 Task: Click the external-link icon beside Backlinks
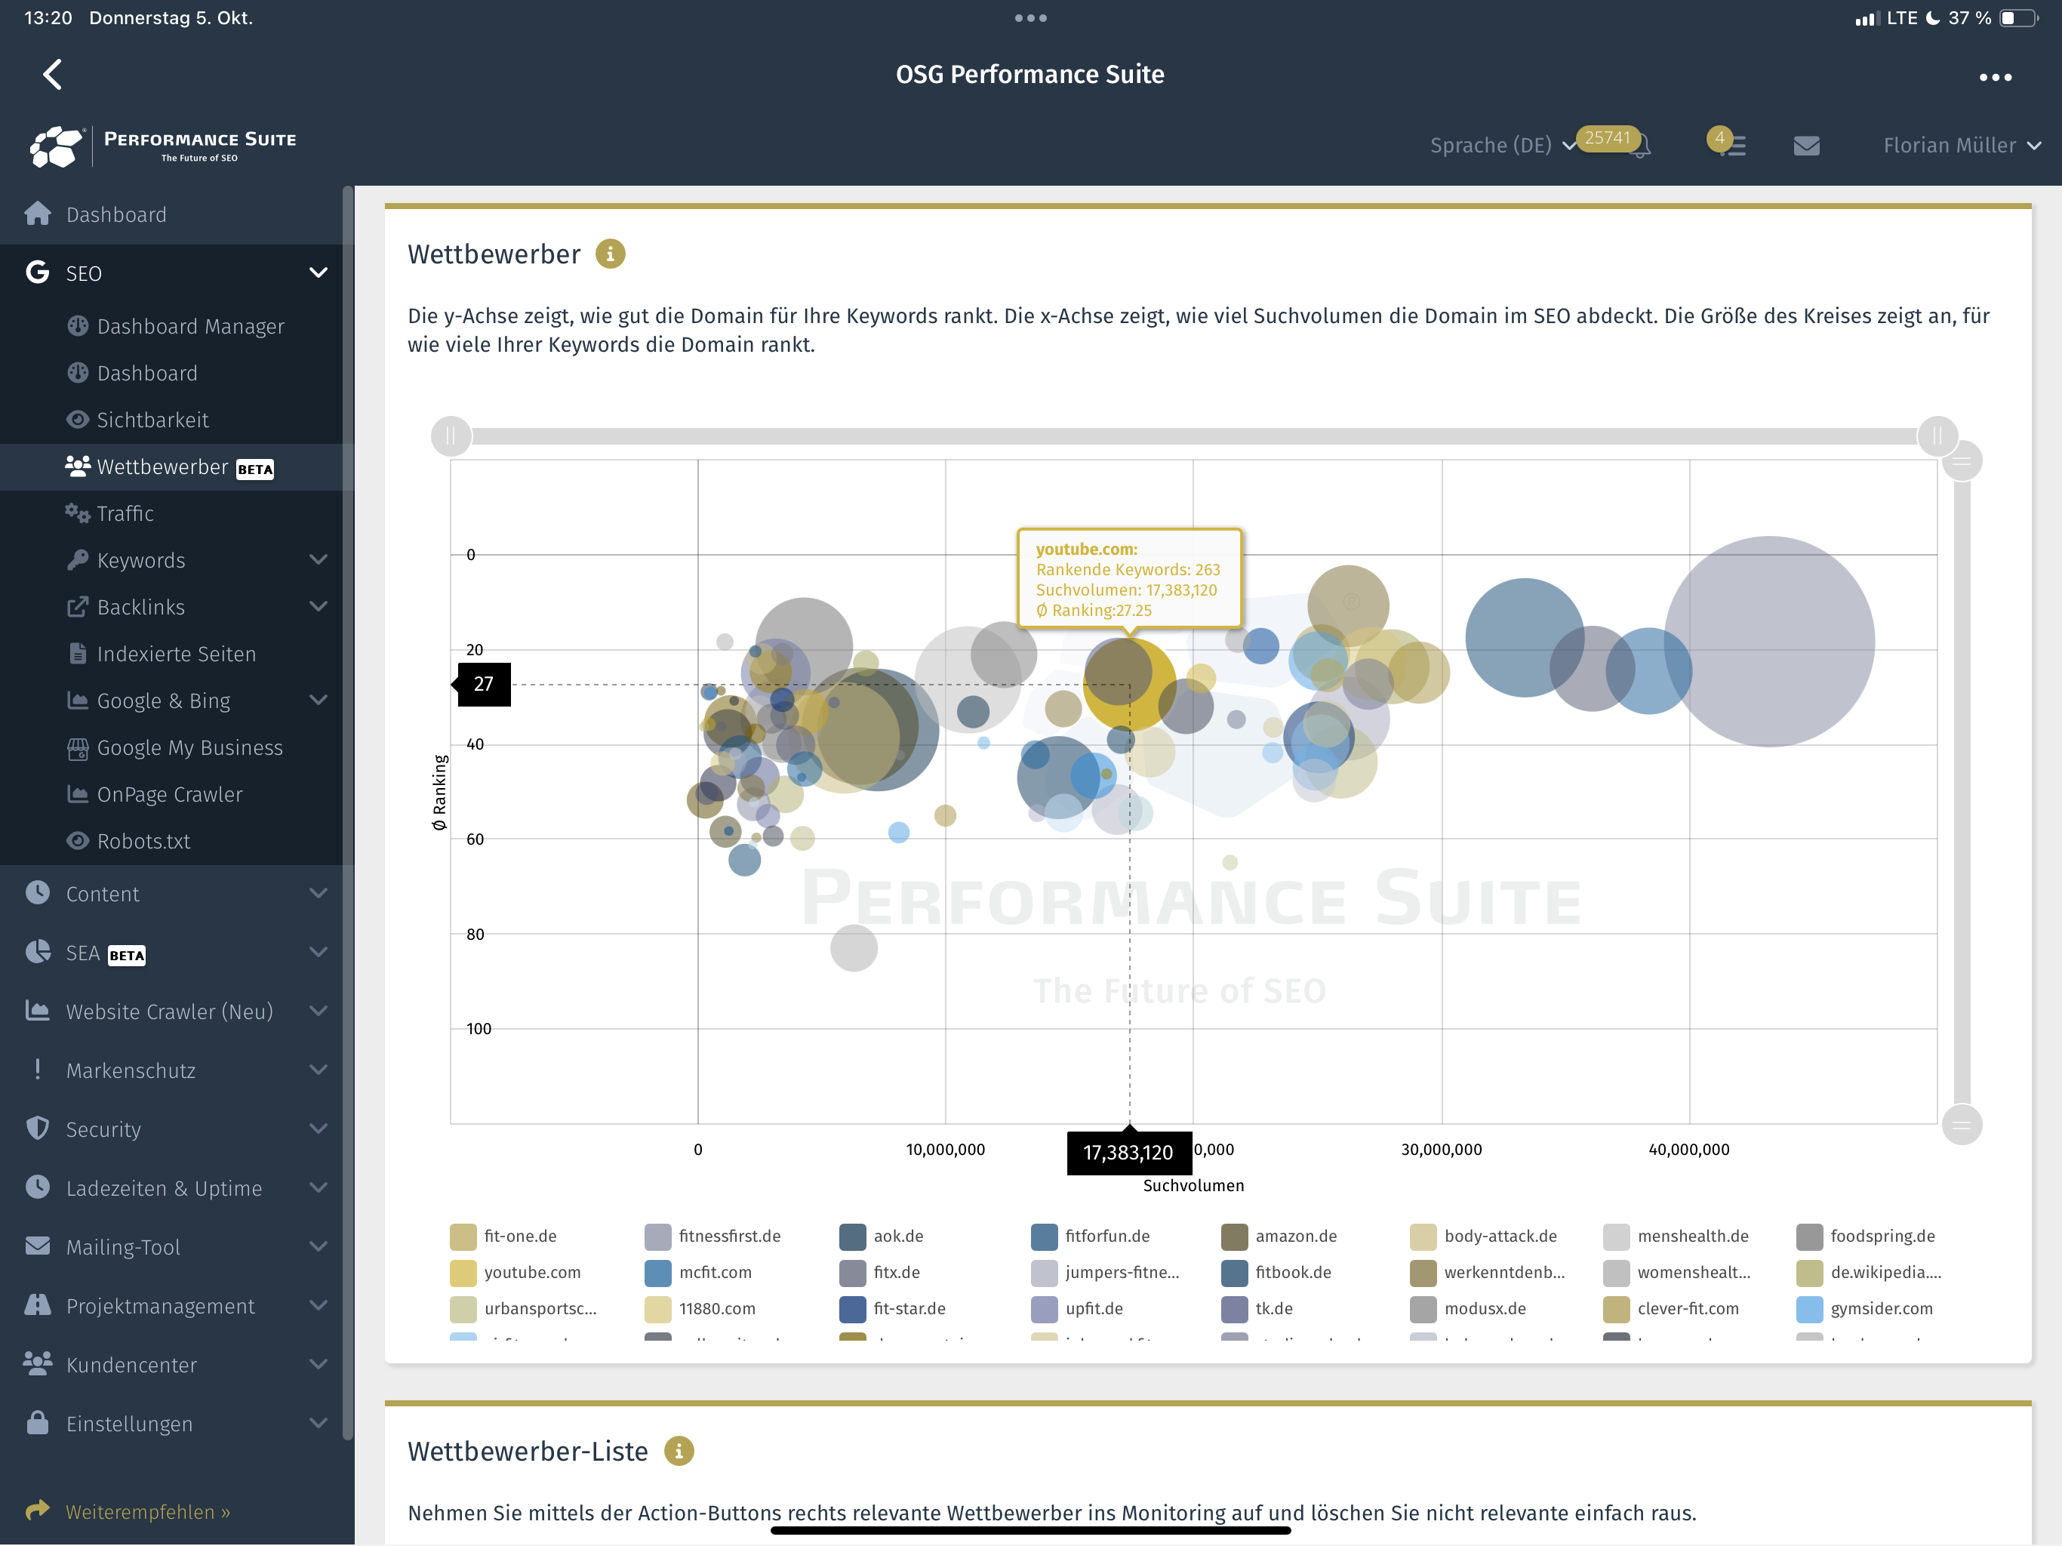point(78,606)
